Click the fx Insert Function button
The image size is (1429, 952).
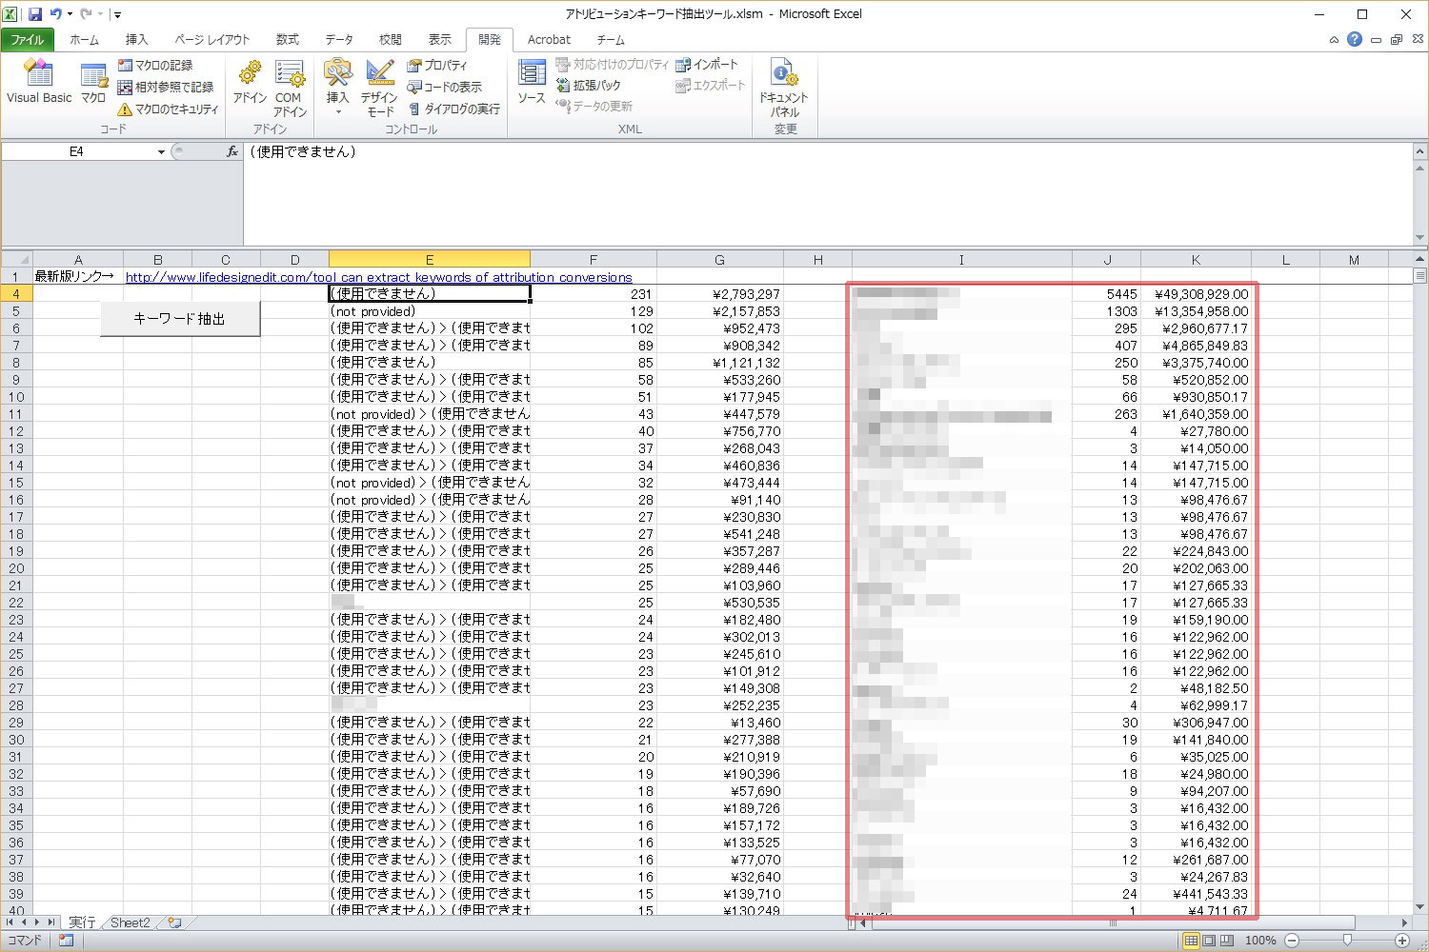point(231,151)
